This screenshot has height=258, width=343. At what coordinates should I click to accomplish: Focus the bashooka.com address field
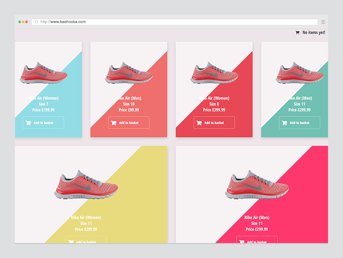[x=174, y=22]
